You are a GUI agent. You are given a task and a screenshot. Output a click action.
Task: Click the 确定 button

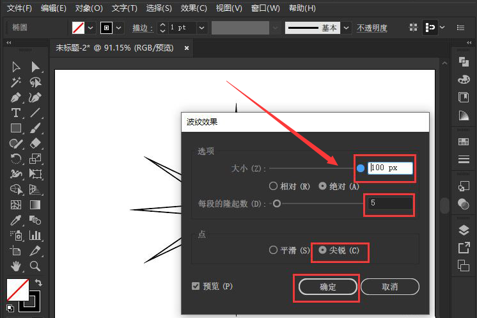point(327,287)
